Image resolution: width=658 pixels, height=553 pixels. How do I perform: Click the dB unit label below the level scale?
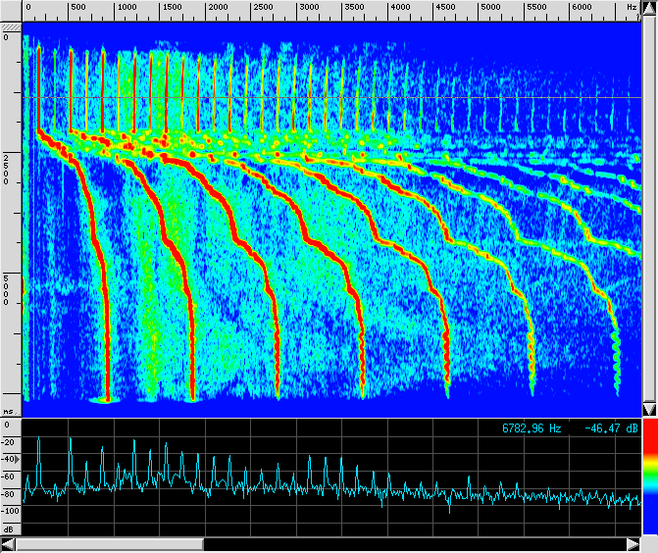(x=8, y=528)
